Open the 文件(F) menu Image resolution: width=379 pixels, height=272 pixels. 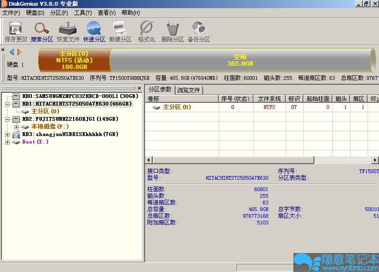[11, 13]
